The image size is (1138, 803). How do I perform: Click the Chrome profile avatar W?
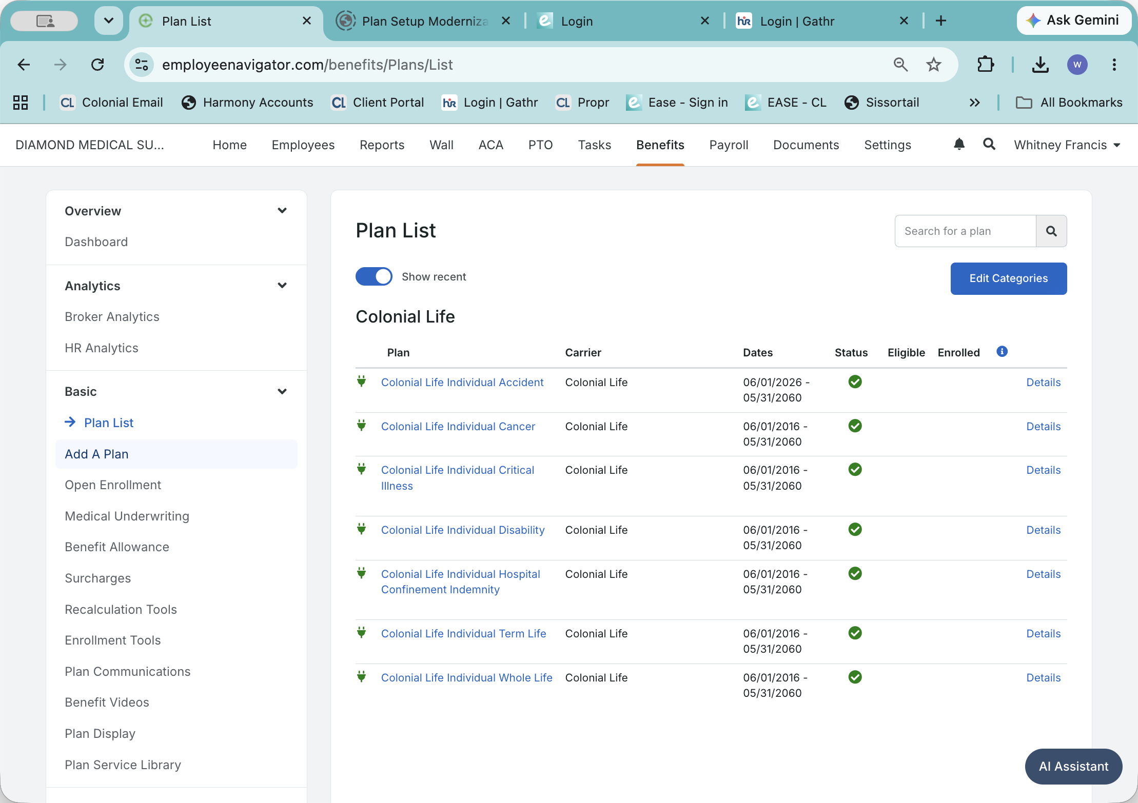click(x=1077, y=65)
